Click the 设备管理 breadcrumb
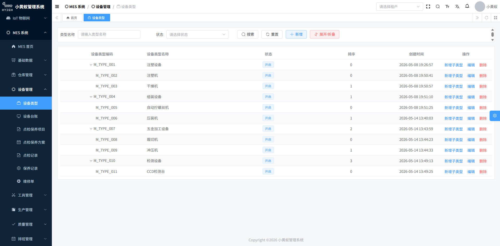The image size is (500, 246). click(101, 7)
